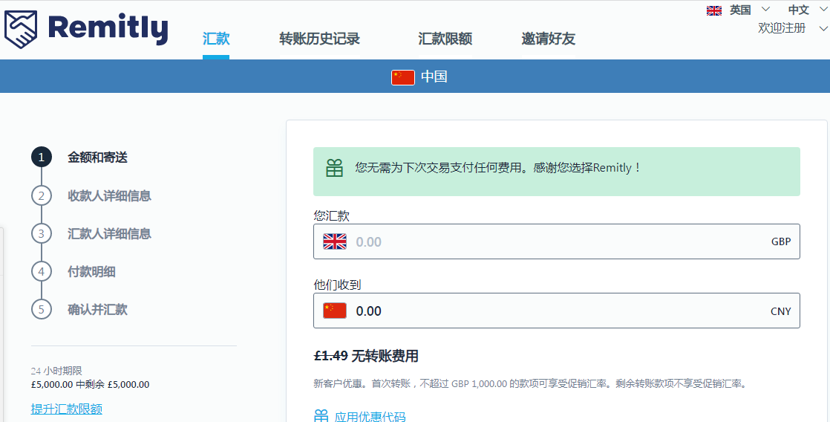Switch to the 汇款 tab
This screenshot has height=422, width=830.
[216, 39]
